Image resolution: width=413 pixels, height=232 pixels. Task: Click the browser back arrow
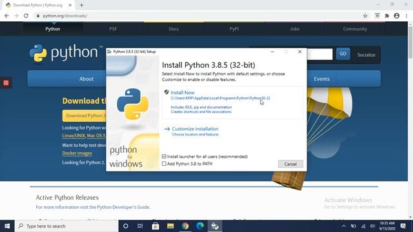coord(7,15)
